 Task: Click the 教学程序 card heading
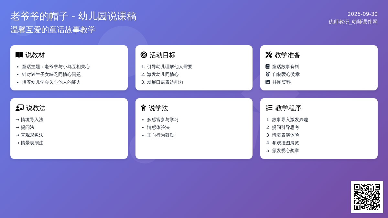288,108
